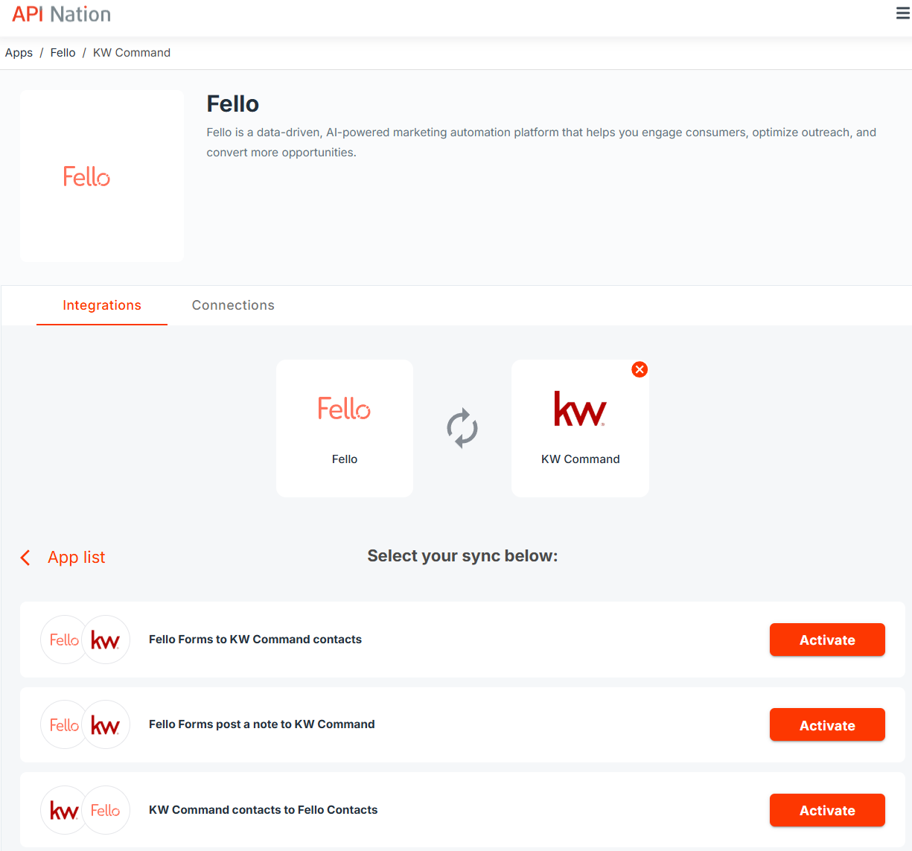
Task: Click Fello-KW icon pair for Forms to contacts
Action: pyautogui.click(x=85, y=640)
